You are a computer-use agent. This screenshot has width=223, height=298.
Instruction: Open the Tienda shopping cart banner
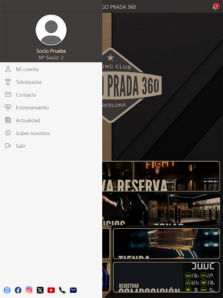166,243
